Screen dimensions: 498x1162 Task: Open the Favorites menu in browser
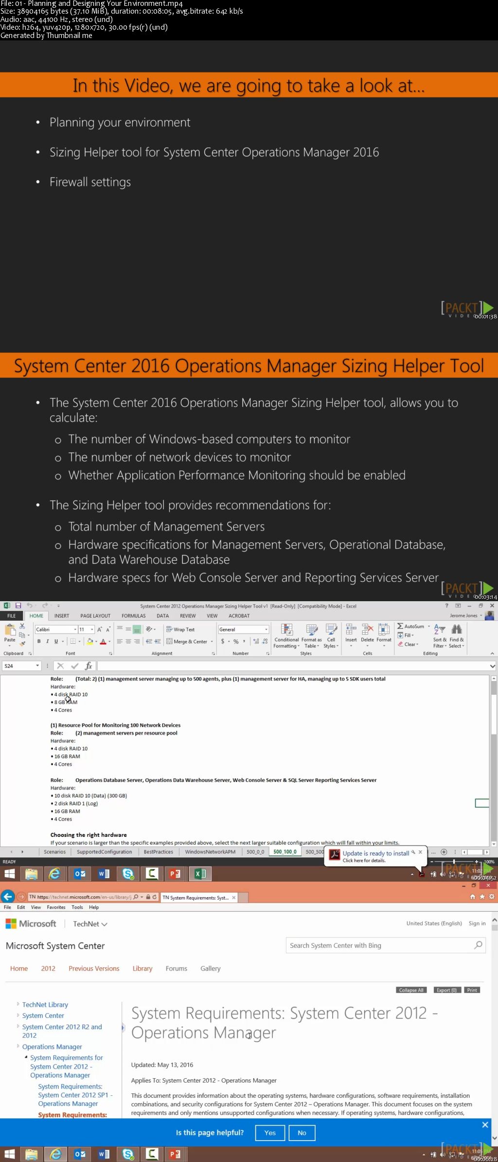click(x=56, y=907)
